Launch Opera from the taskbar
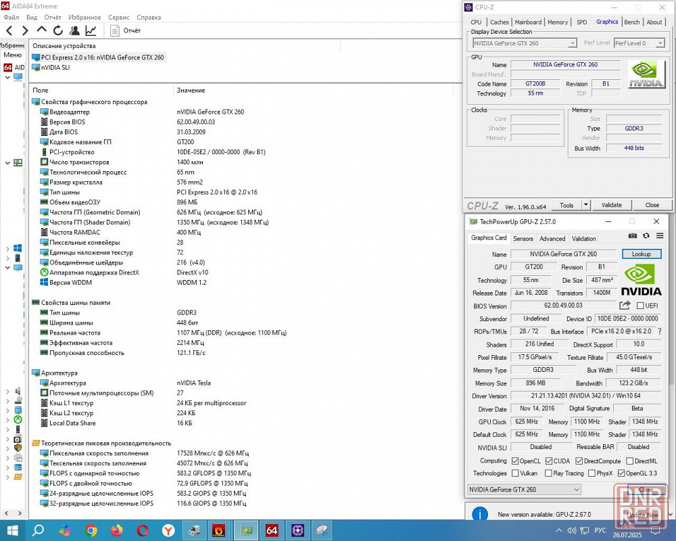The width and height of the screenshot is (676, 541). pyautogui.click(x=142, y=530)
